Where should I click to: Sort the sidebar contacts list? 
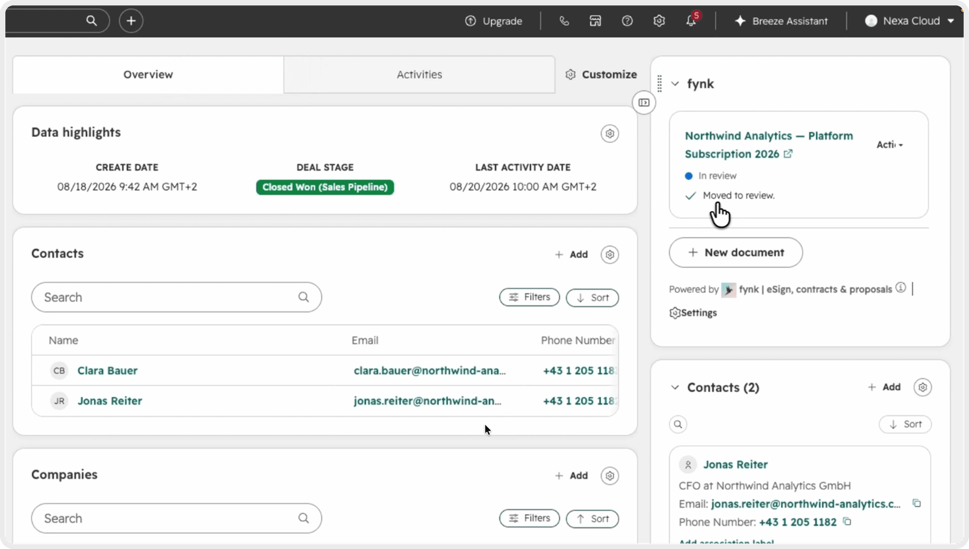coord(905,424)
